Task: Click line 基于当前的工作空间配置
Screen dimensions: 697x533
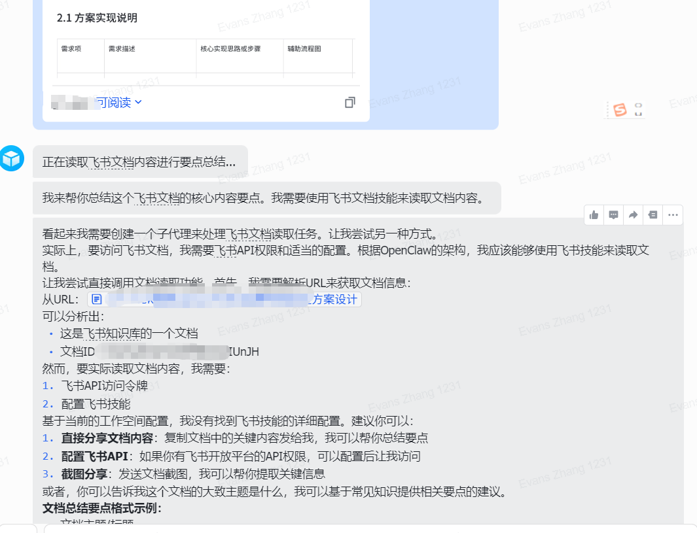Action: tap(228, 421)
